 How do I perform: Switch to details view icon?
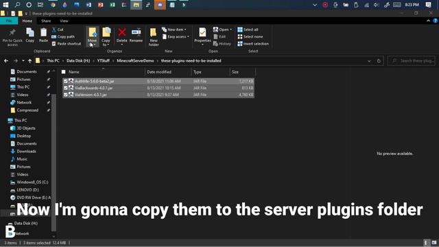click(x=425, y=242)
